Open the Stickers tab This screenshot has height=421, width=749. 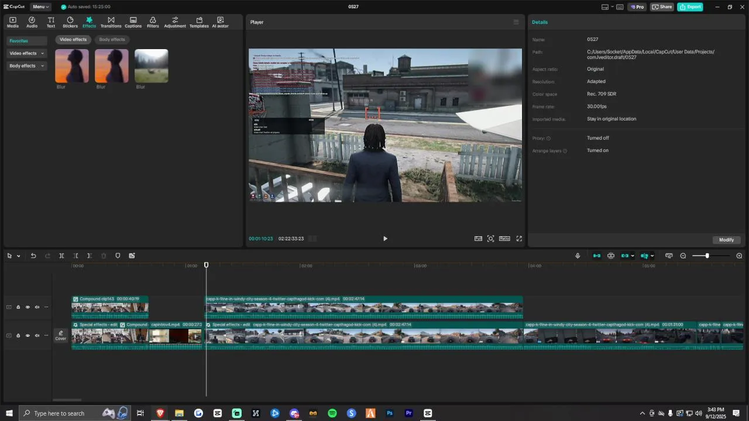click(x=70, y=22)
